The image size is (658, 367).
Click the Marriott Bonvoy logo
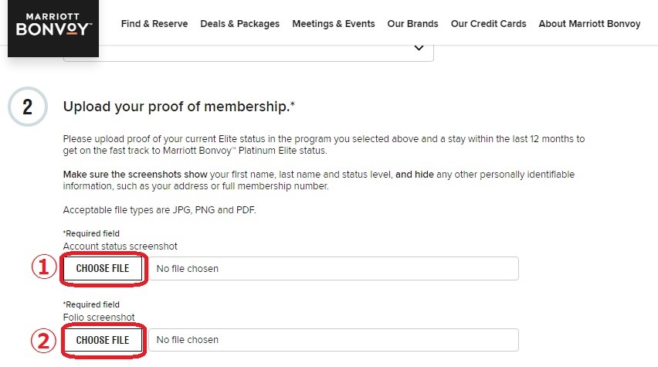pyautogui.click(x=53, y=28)
